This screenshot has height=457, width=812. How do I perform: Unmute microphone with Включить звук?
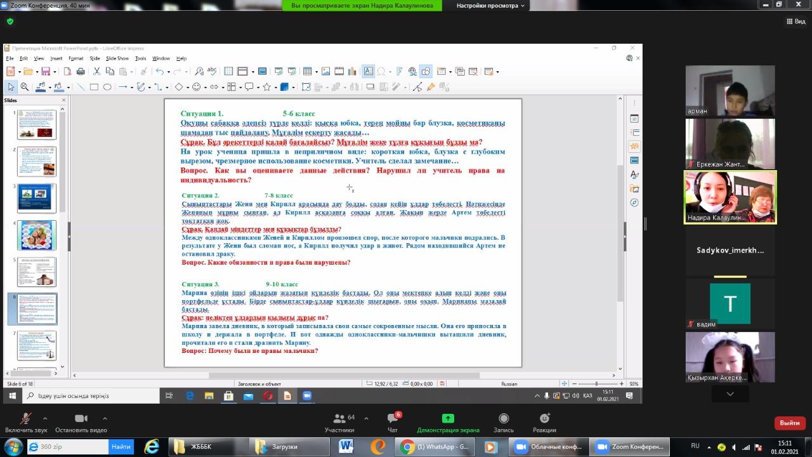tap(26, 422)
